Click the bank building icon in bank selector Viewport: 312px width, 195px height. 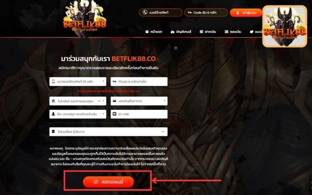click(x=53, y=101)
